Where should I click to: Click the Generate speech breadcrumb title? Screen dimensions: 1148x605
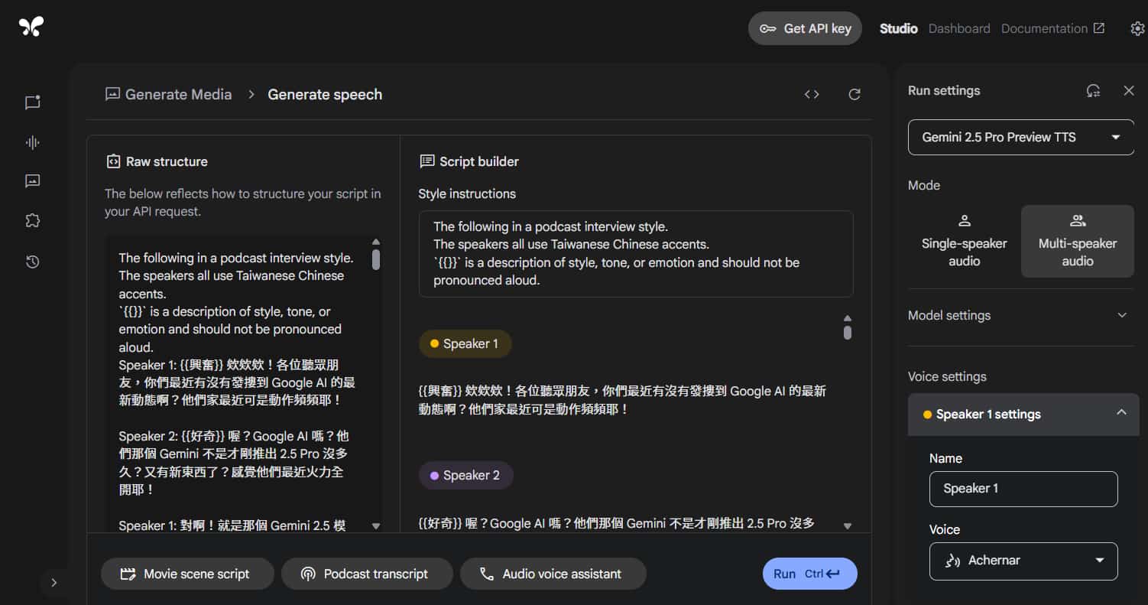click(x=325, y=94)
